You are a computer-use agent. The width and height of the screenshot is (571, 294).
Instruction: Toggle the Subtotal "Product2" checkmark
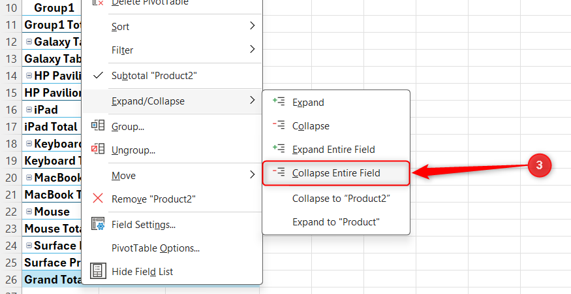tap(98, 76)
